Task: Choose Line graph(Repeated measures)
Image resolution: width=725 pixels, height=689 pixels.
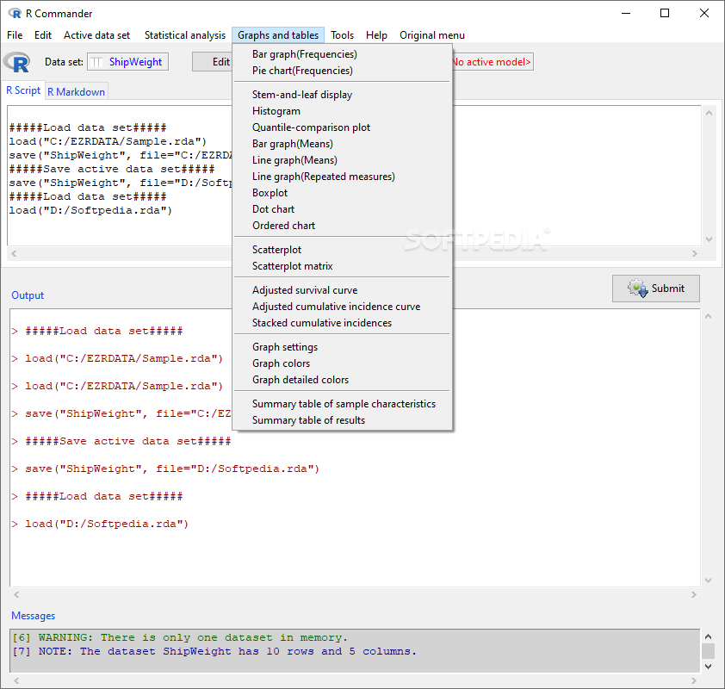Action: (342, 177)
